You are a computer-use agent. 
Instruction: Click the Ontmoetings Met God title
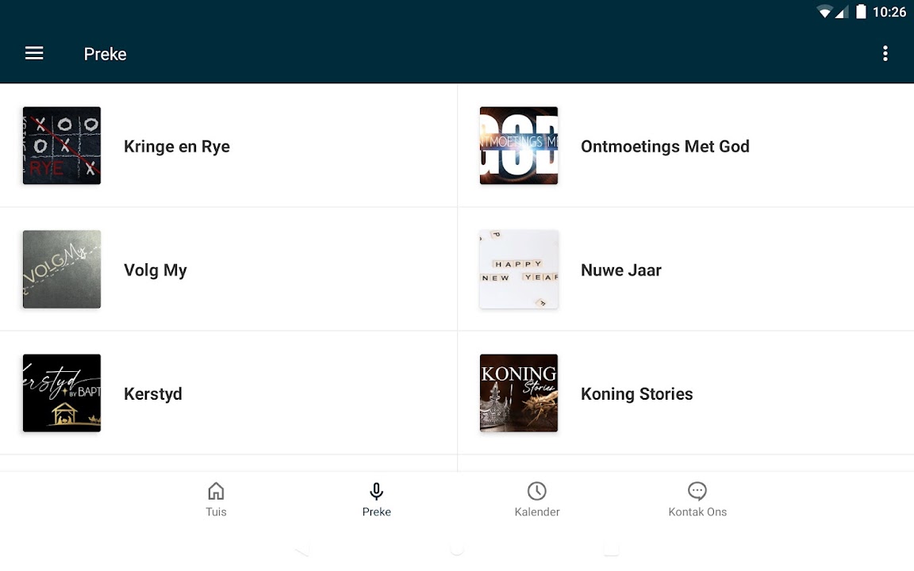pos(665,147)
